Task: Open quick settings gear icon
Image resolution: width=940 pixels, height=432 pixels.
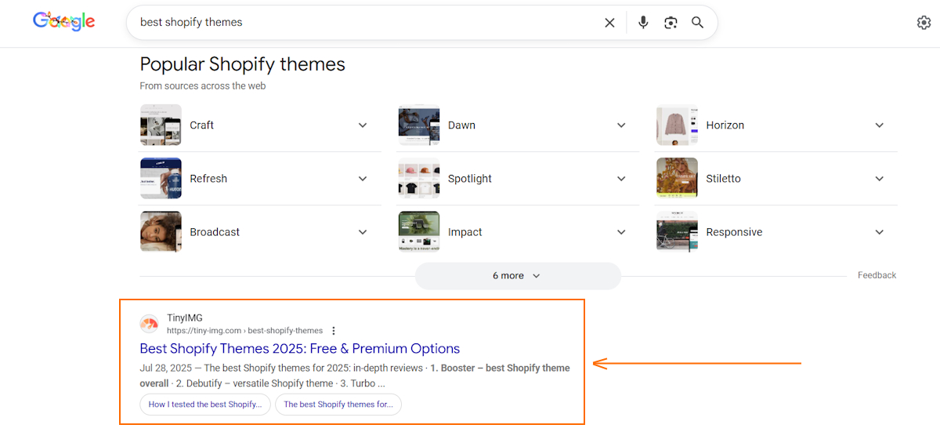Action: (924, 23)
